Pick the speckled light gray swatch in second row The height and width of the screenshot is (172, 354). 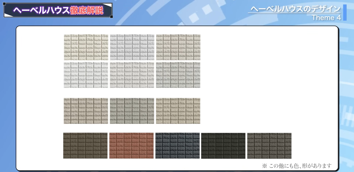tap(178, 75)
